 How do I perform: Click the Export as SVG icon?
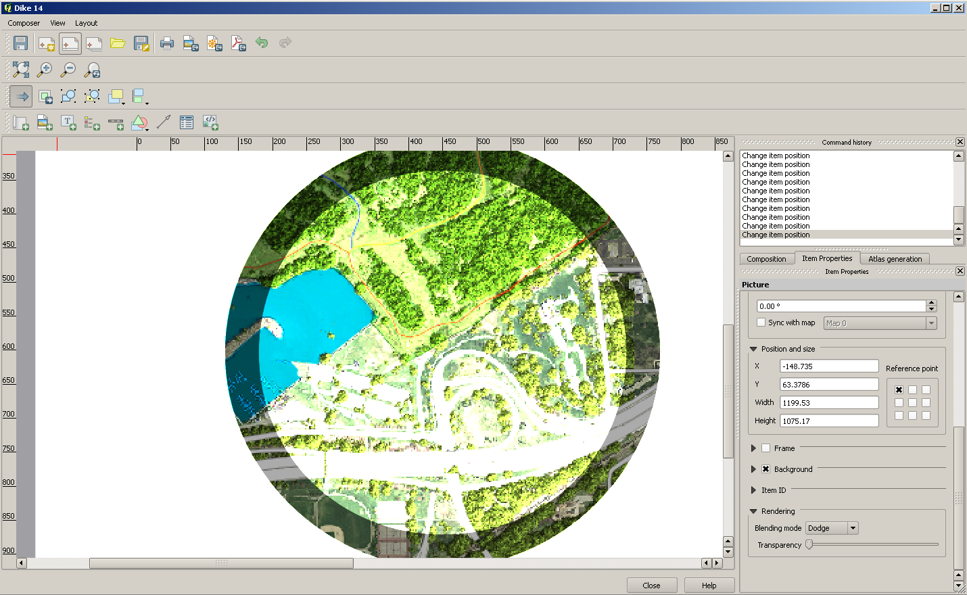[x=214, y=44]
